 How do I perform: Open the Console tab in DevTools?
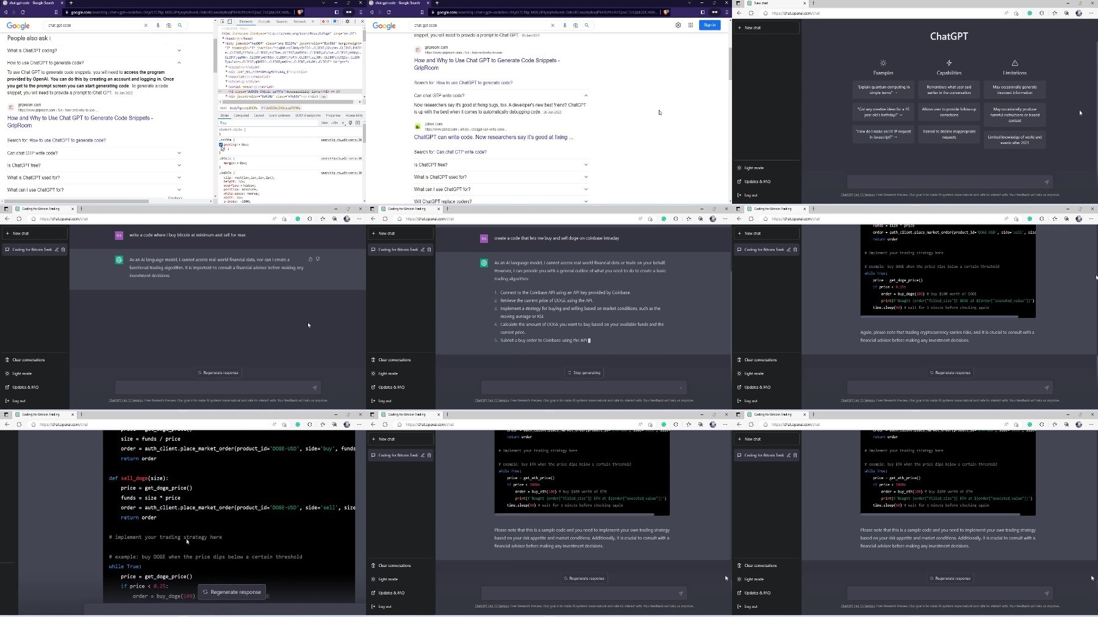[x=264, y=21]
